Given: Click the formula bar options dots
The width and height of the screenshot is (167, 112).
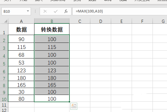Looking at the screenshot, I should pos(35,11).
